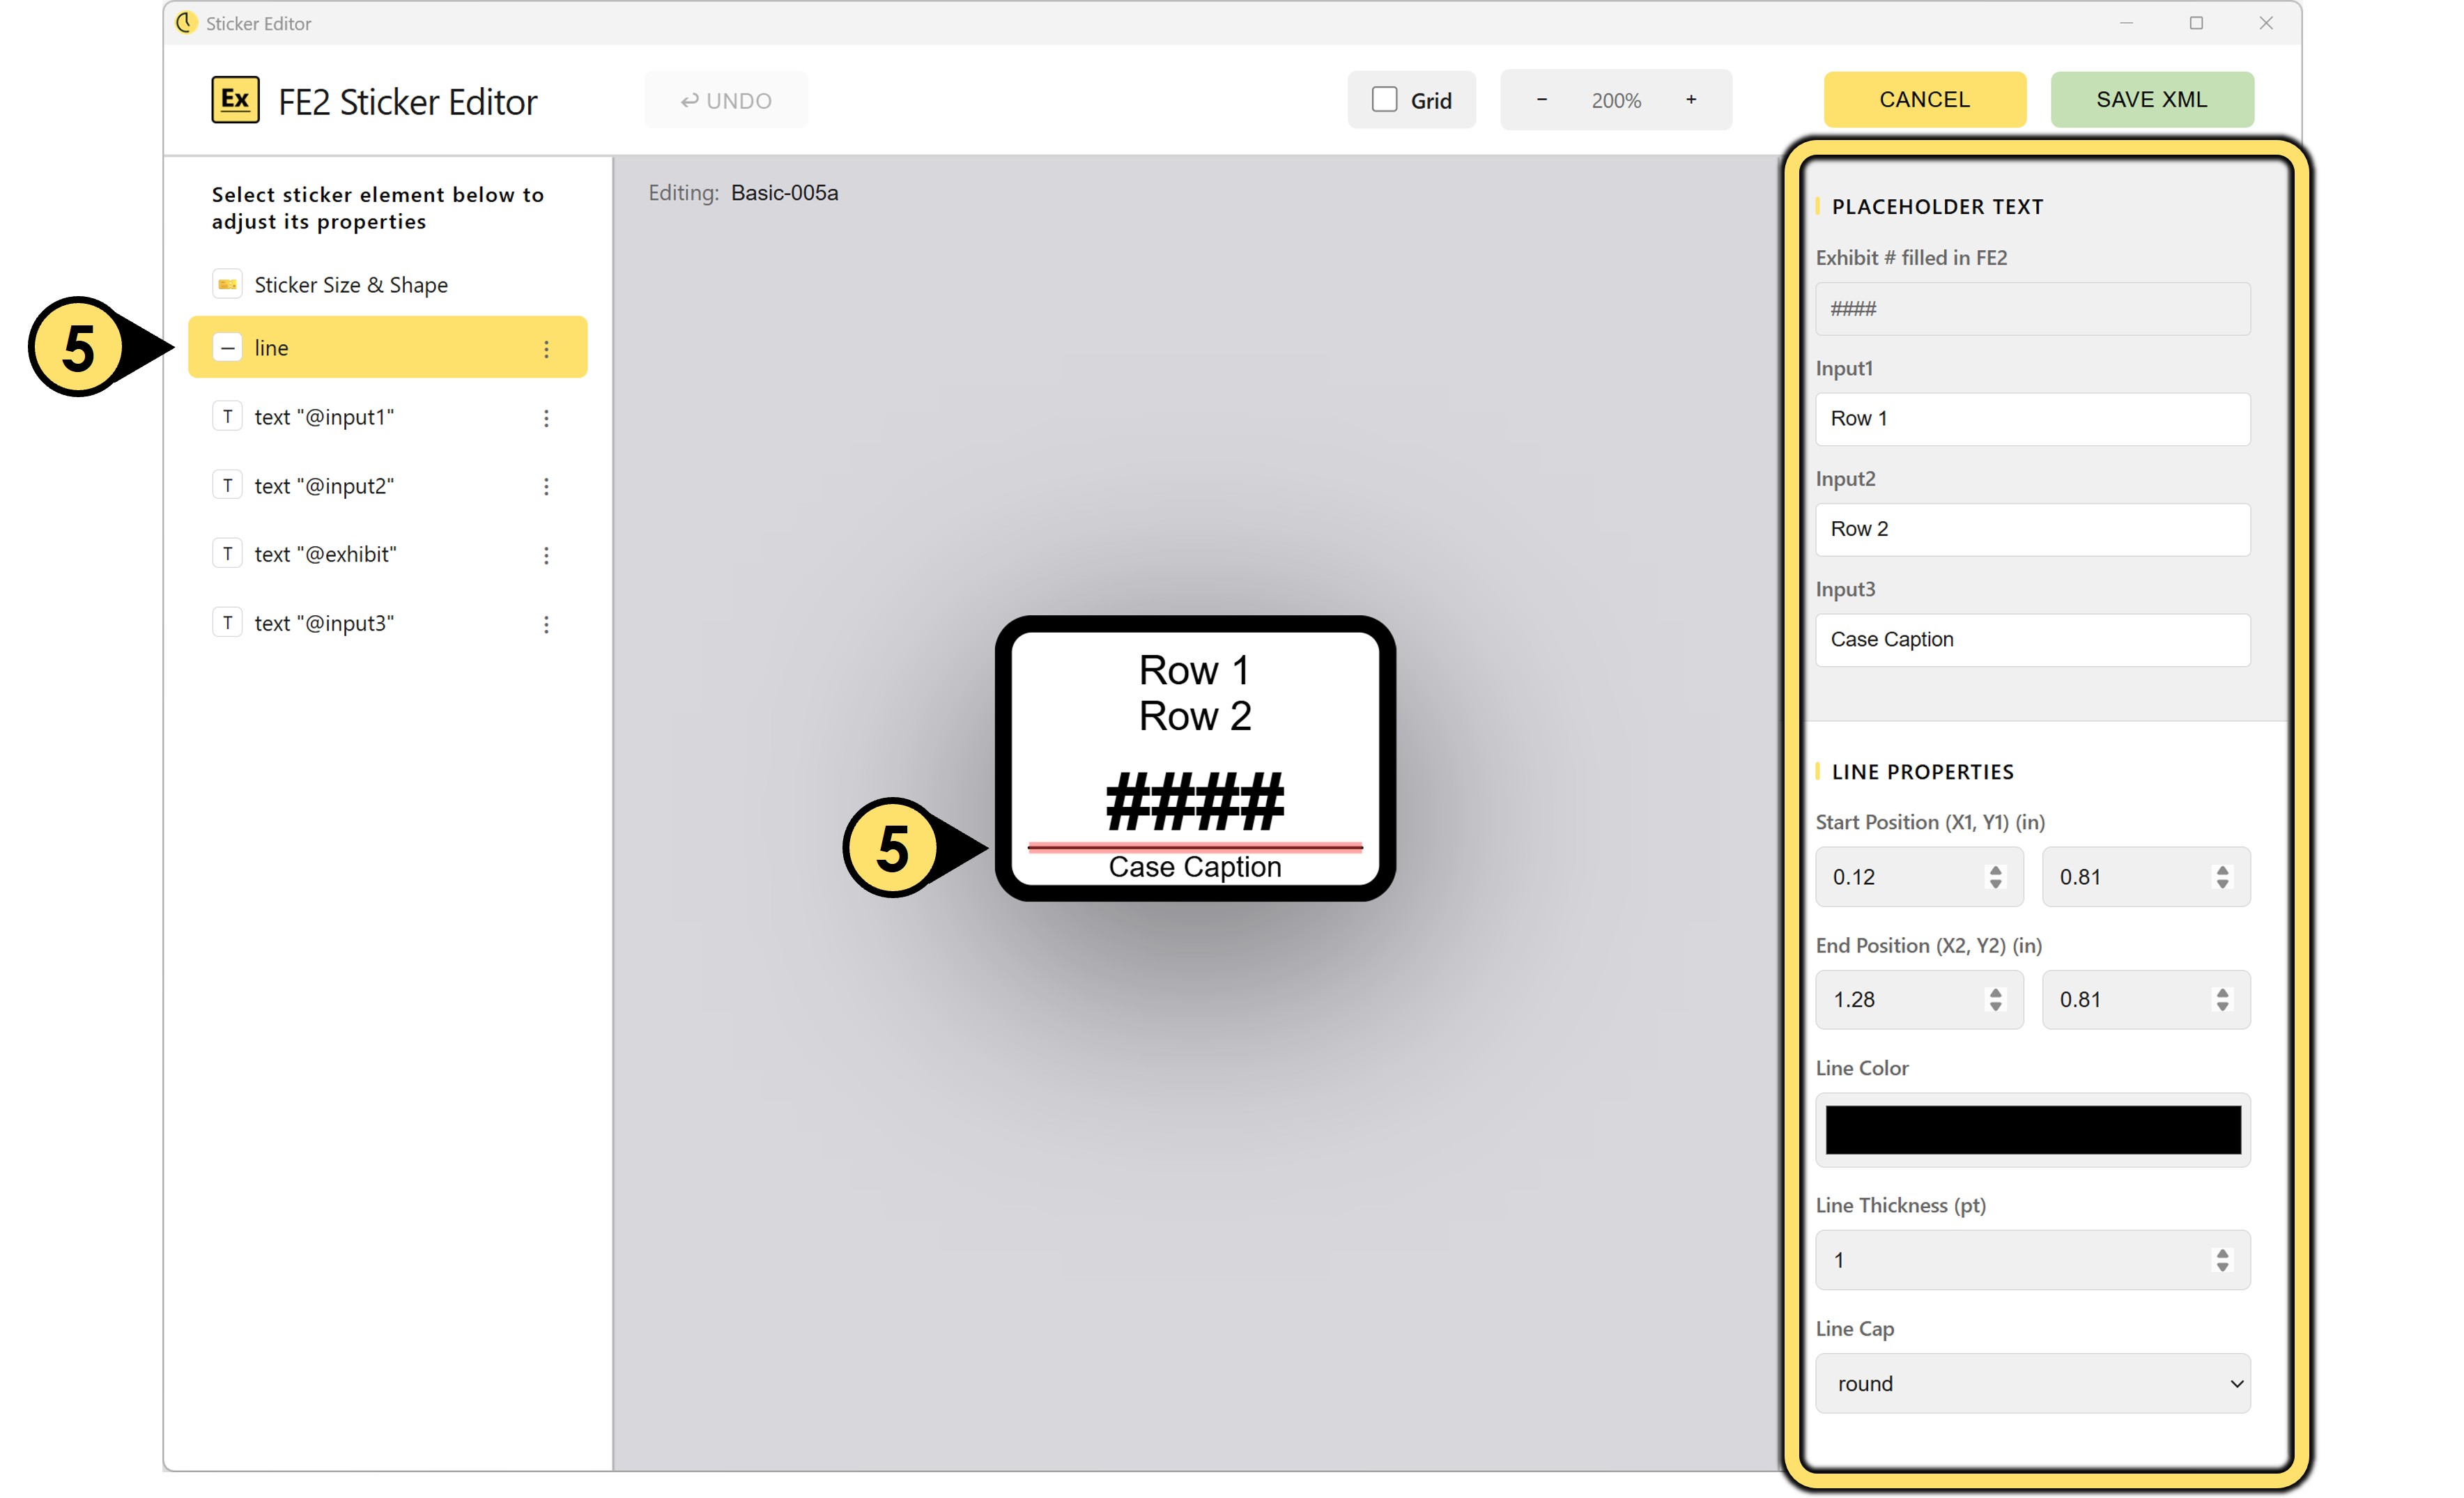Step the End Position Y2 spinner
The height and width of the screenshot is (1498, 2464).
(2222, 1000)
